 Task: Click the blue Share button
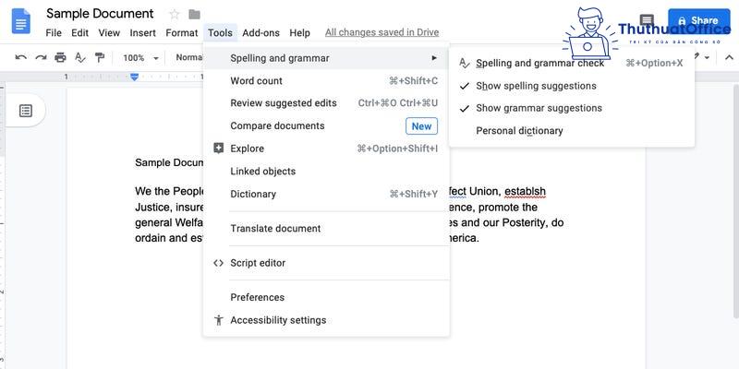click(x=698, y=20)
